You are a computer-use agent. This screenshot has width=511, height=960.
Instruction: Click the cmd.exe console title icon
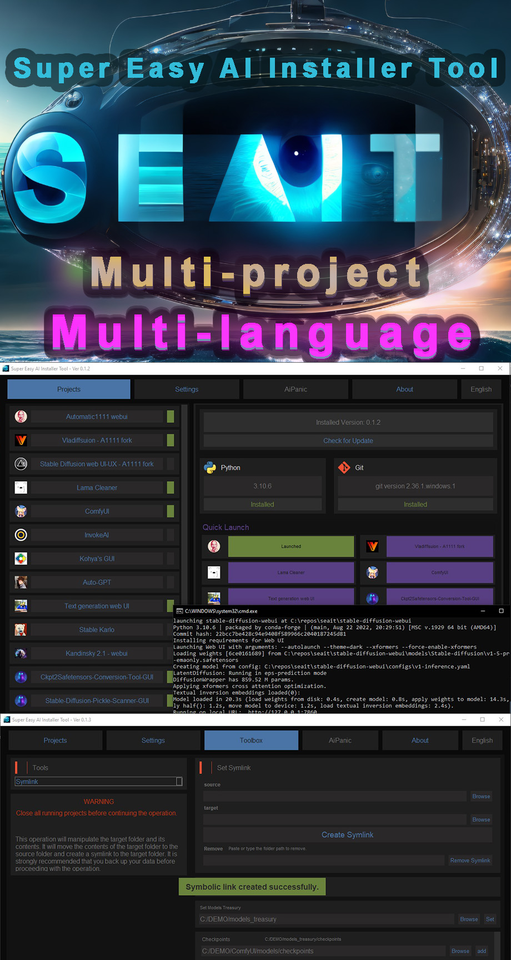click(179, 611)
